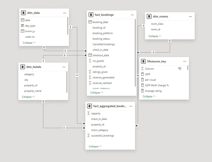Collapse the dim_date table
The width and height of the screenshot is (212, 162).
coord(29,43)
